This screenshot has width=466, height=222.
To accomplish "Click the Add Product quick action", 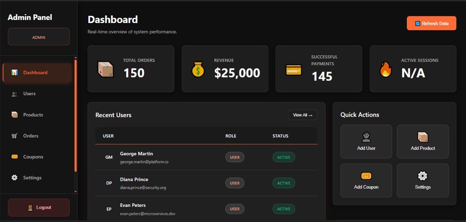I will (423, 142).
